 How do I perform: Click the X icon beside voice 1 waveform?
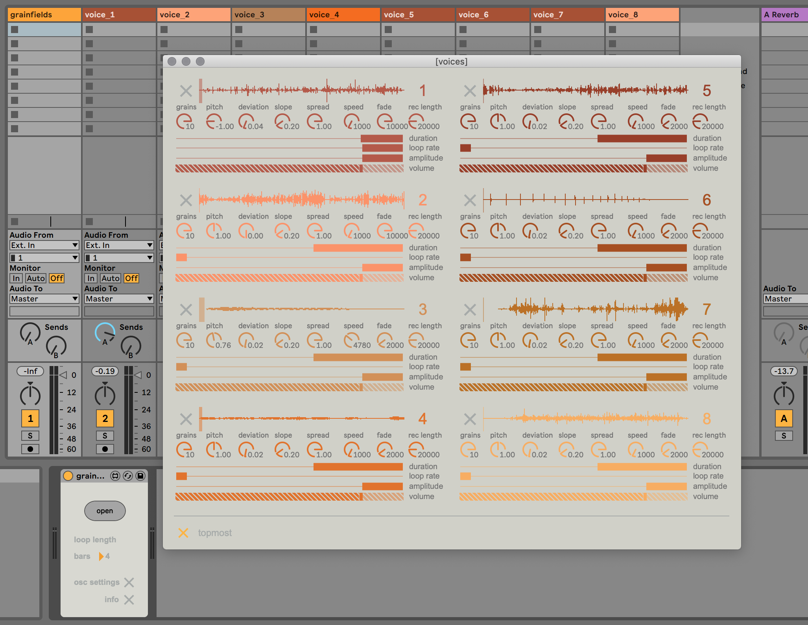coord(186,91)
